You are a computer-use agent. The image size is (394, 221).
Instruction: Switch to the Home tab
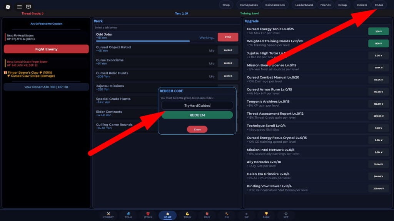pyautogui.click(x=167, y=215)
